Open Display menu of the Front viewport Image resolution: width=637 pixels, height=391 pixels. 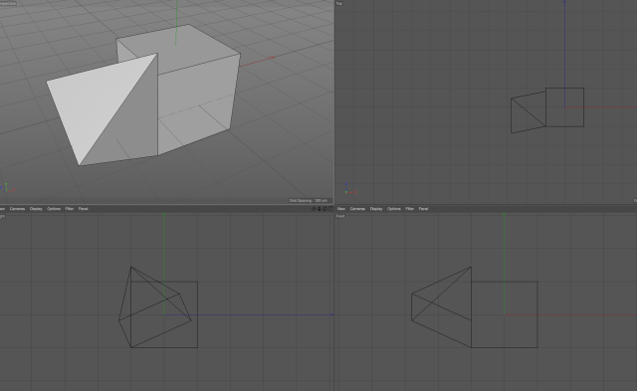click(376, 209)
